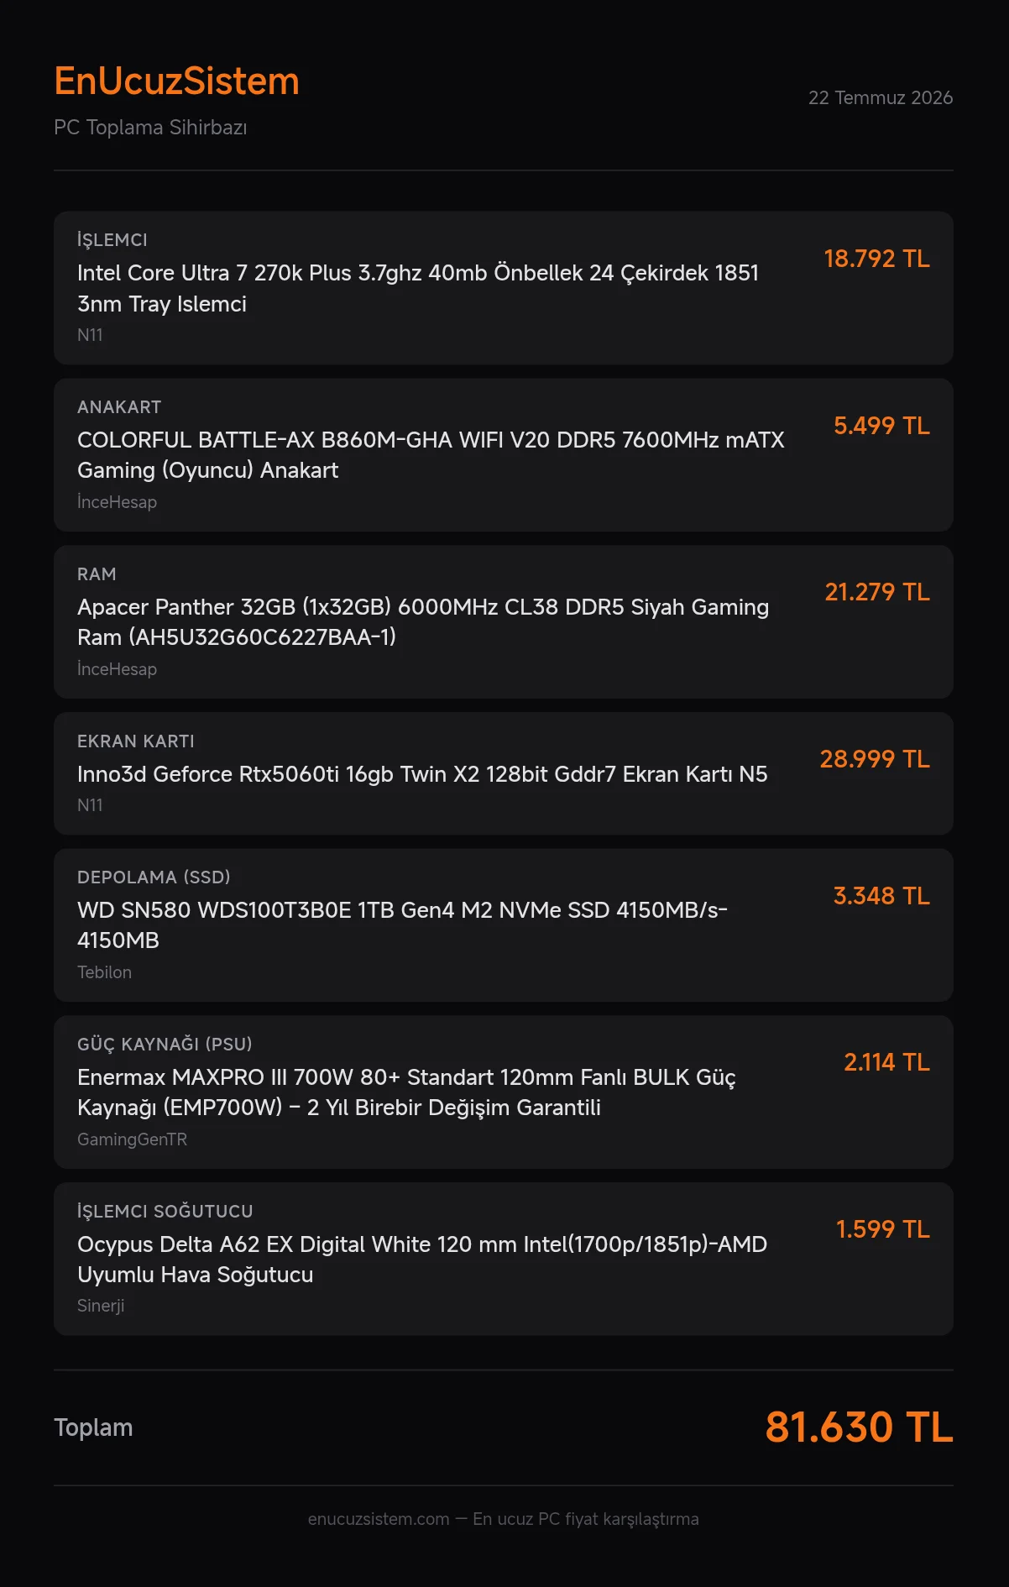The height and width of the screenshot is (1587, 1009).
Task: Click the 21.279 TL RAM price
Action: pos(877,592)
